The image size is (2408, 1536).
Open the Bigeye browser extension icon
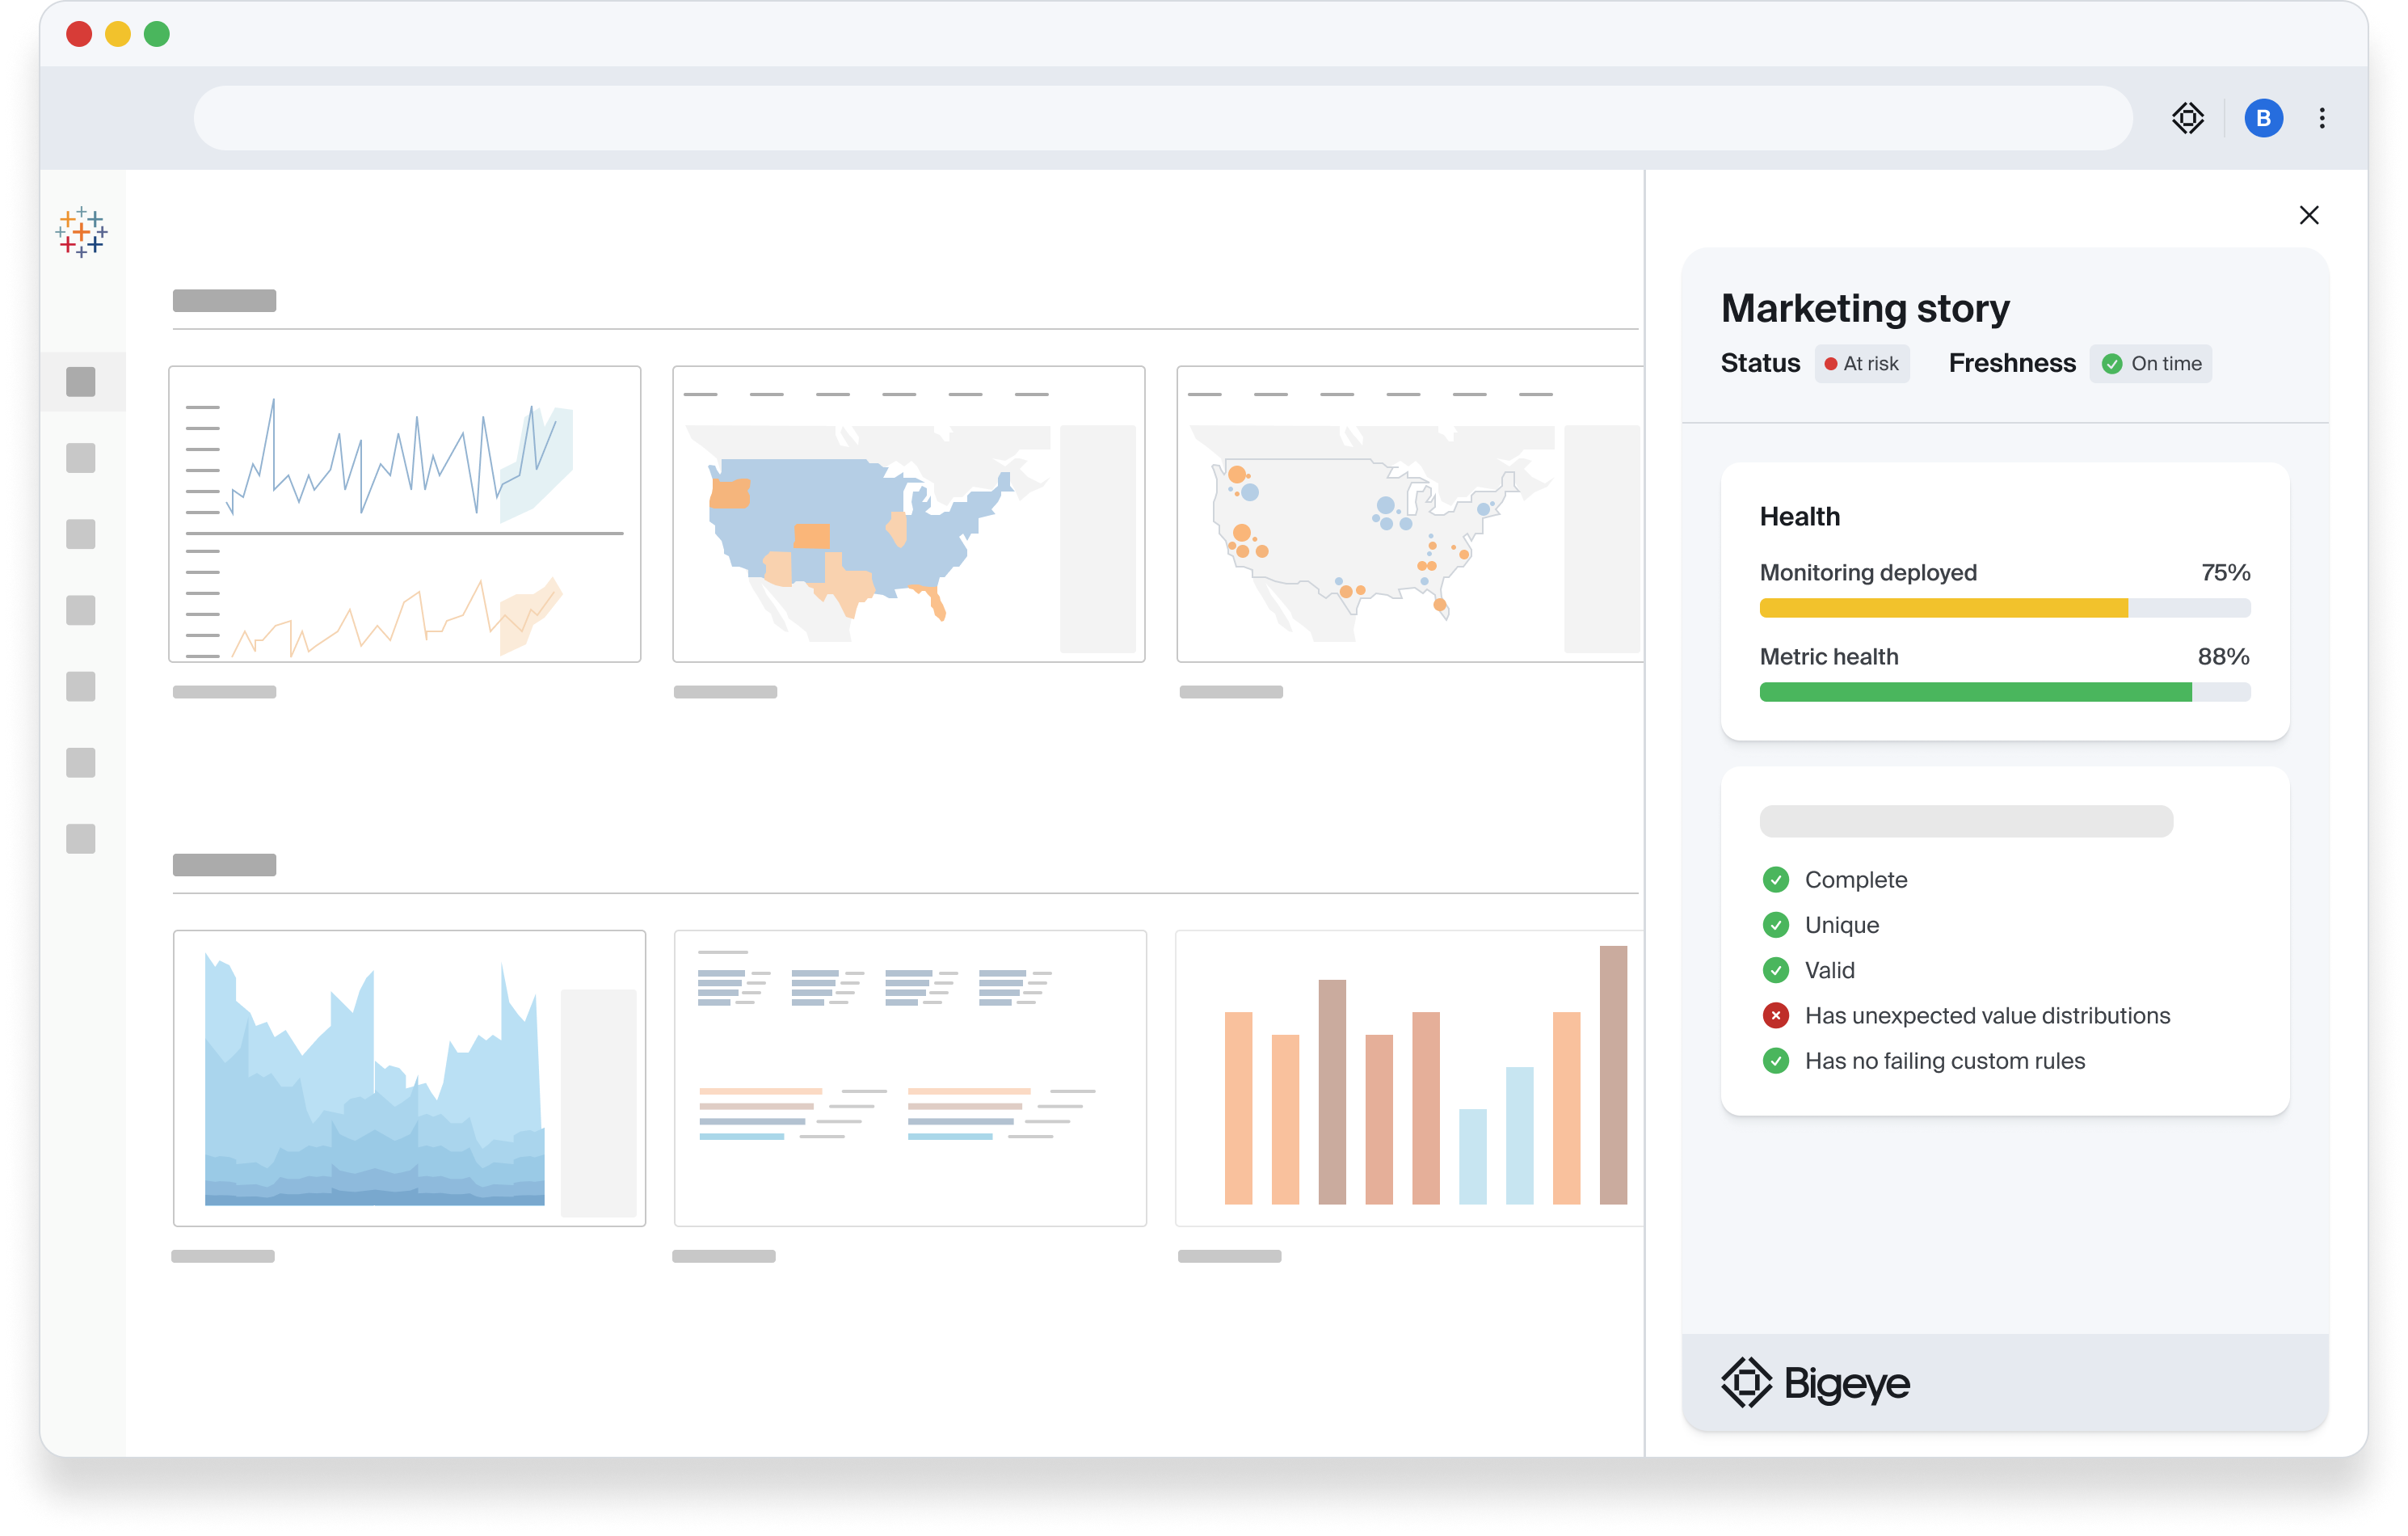tap(2188, 117)
